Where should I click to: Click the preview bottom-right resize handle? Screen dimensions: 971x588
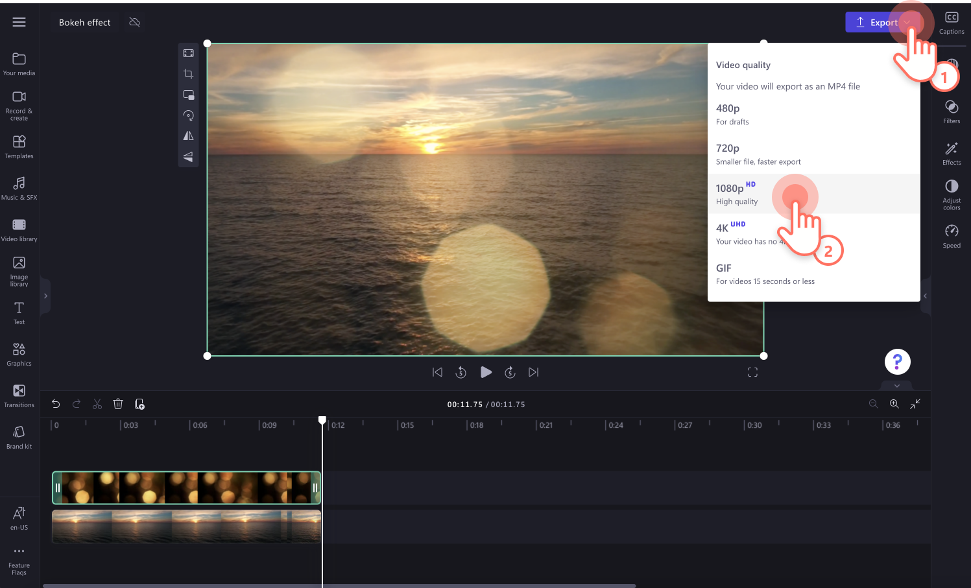[x=763, y=356]
